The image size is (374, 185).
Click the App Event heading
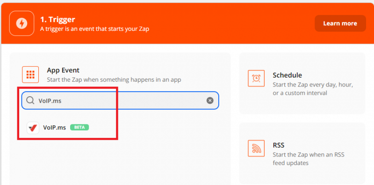pos(63,71)
